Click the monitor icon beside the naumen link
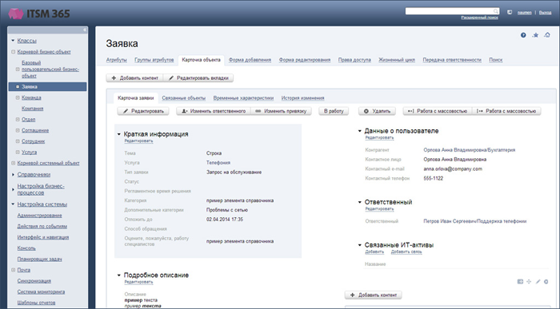The width and height of the screenshot is (560, 309). tap(510, 12)
